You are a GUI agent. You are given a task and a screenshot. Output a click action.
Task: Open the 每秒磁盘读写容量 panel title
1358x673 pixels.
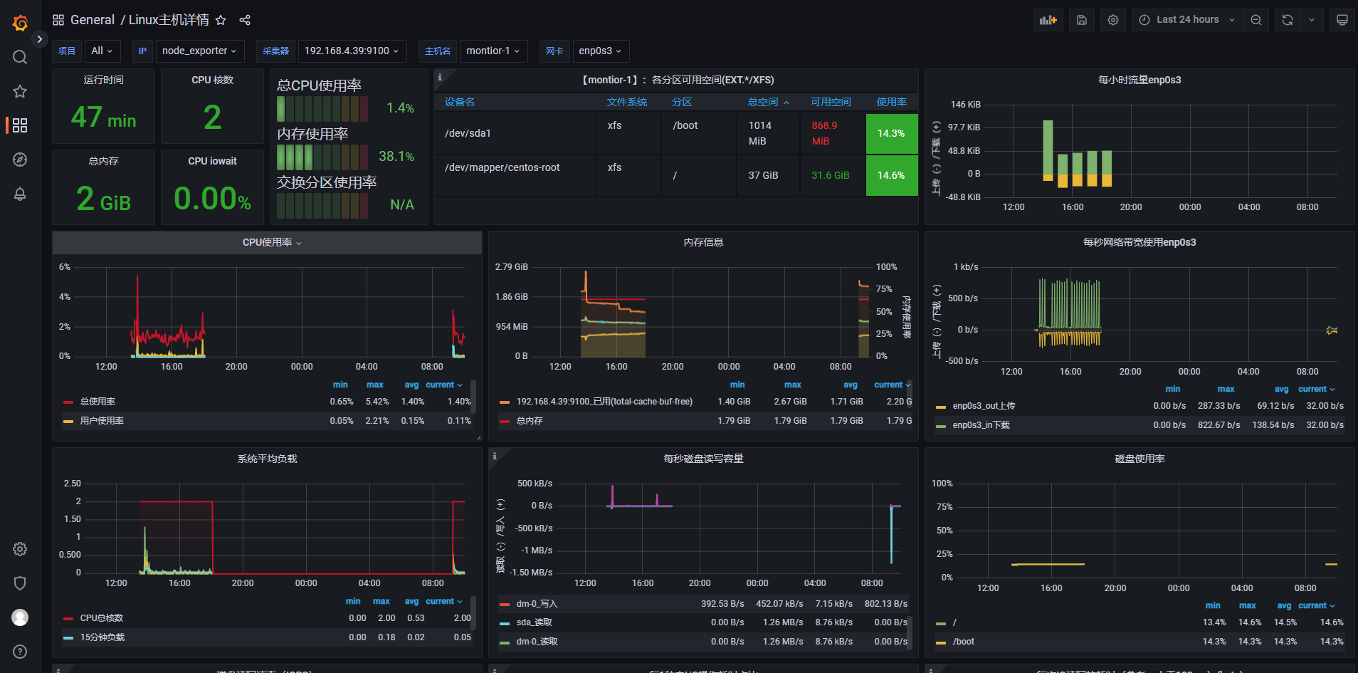click(703, 459)
